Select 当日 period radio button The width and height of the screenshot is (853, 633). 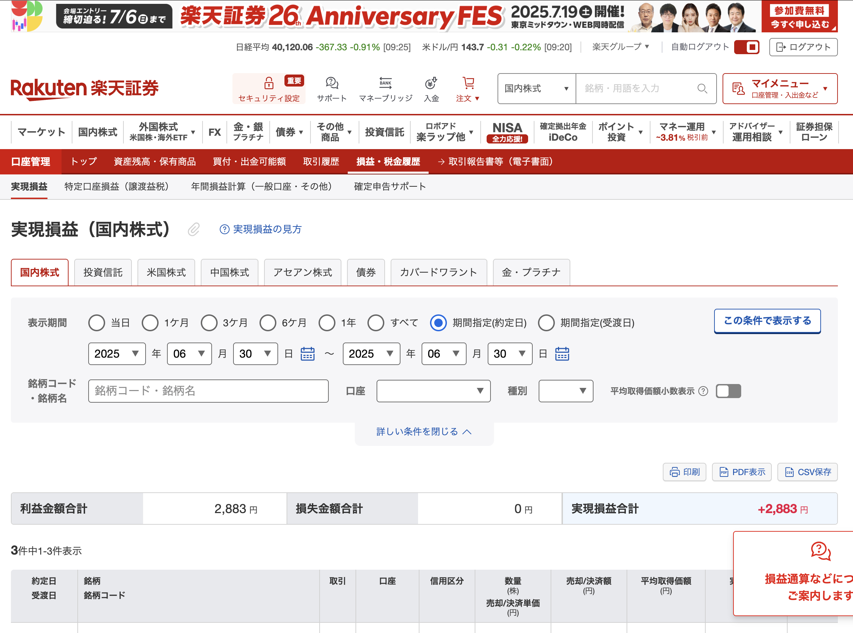(97, 322)
